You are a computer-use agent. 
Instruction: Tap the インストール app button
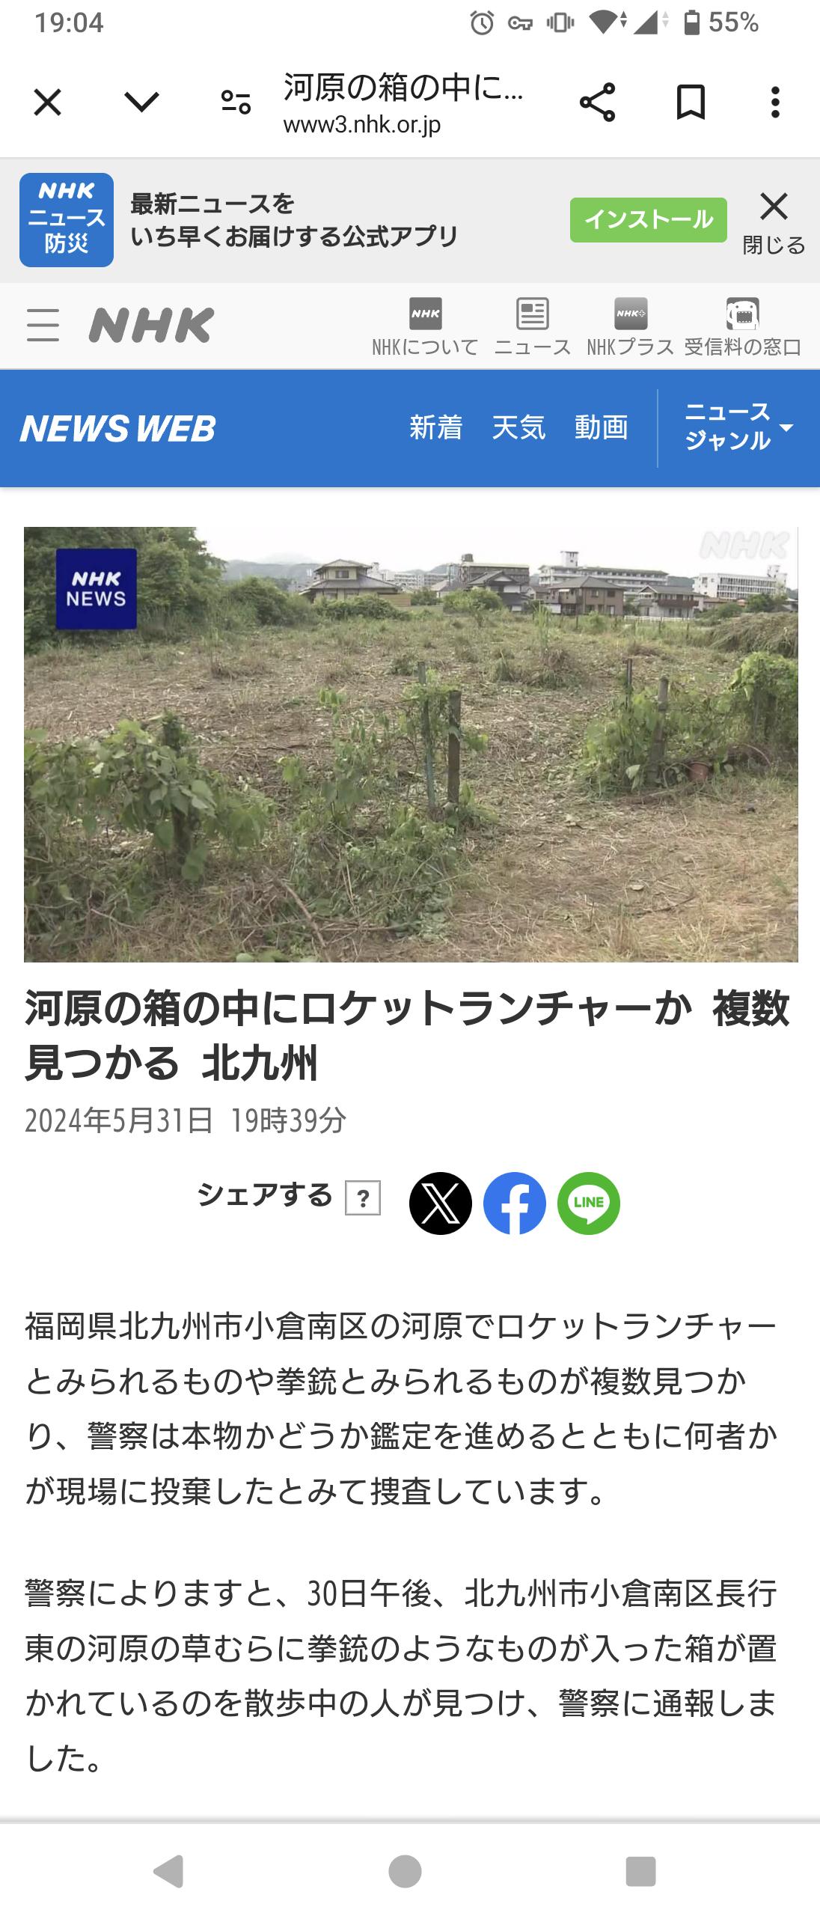pos(648,220)
